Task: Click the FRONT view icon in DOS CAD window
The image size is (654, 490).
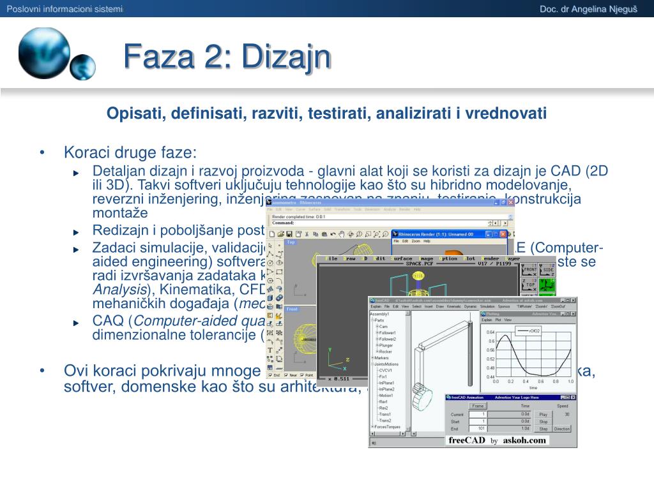Action: pos(529,270)
